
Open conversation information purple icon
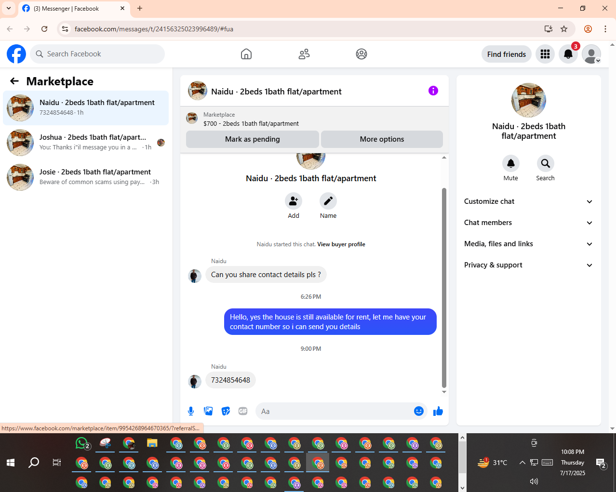point(433,91)
